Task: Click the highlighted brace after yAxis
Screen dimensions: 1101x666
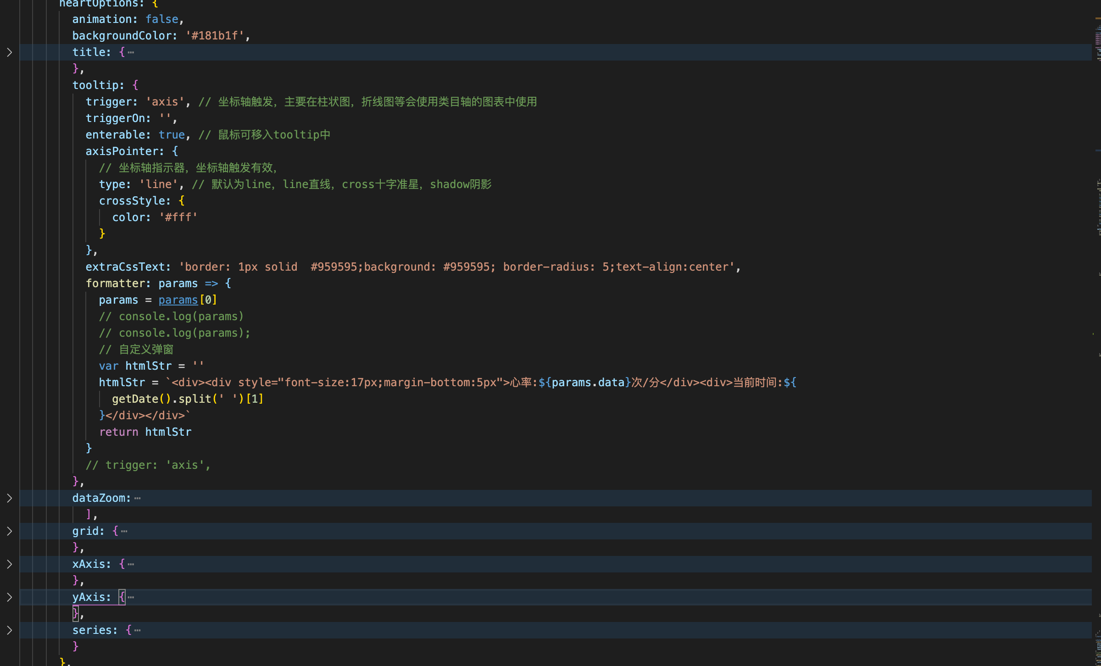Action: click(122, 597)
